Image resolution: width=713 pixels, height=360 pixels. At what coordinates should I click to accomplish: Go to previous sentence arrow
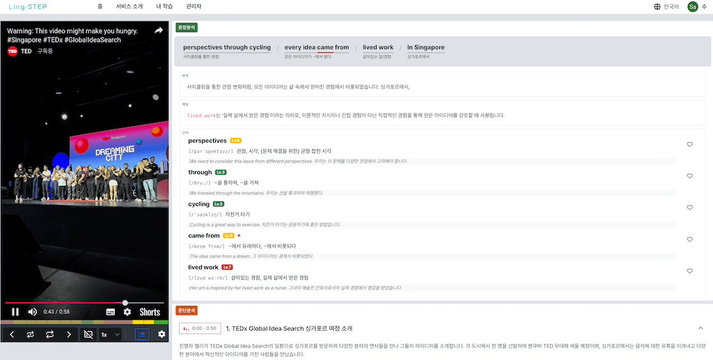(x=12, y=334)
